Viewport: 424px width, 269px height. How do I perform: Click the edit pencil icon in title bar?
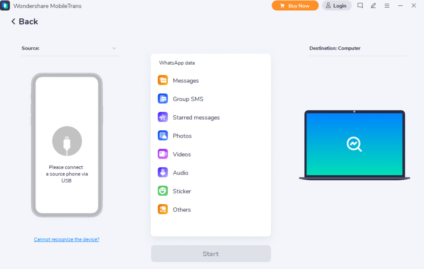[x=373, y=6]
